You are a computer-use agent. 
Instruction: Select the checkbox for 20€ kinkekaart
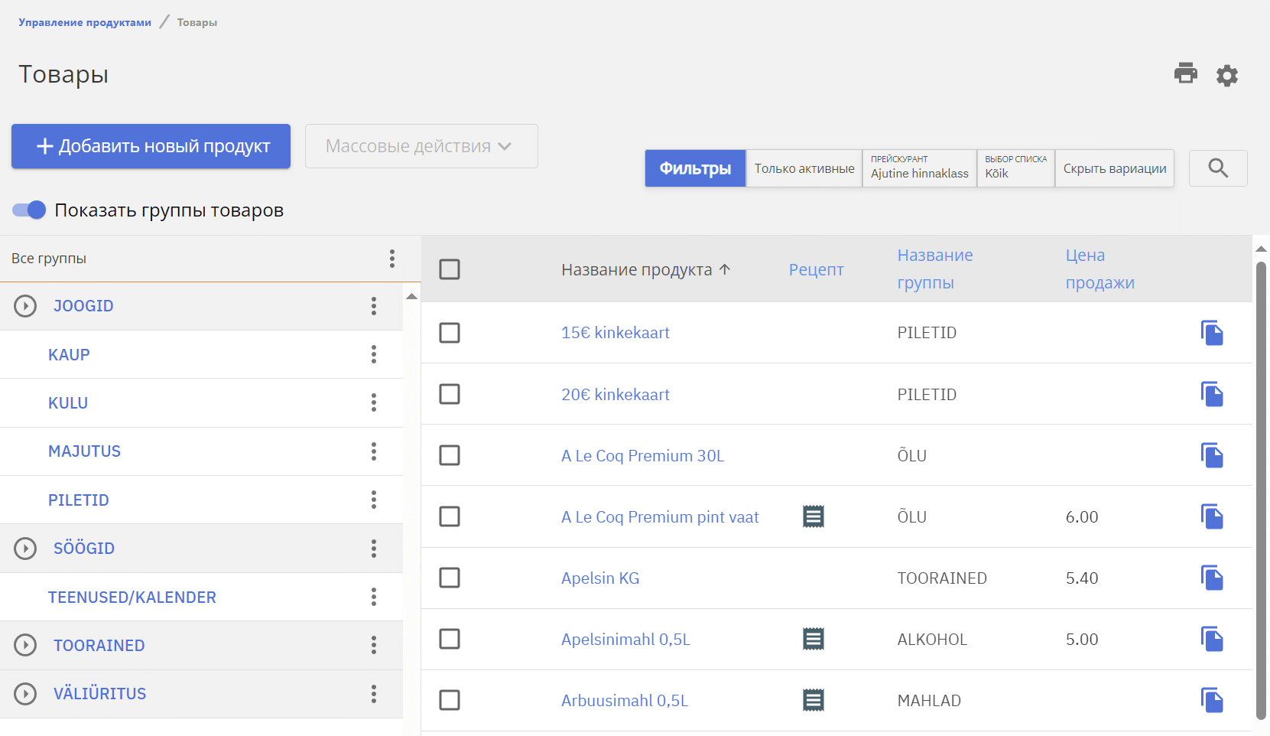click(x=450, y=394)
